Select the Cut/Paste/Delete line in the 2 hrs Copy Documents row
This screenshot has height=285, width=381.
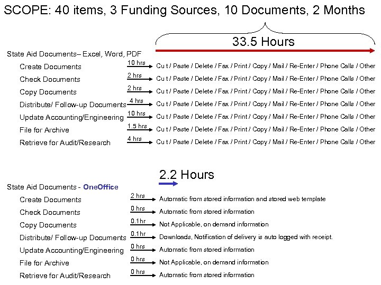click(x=266, y=91)
